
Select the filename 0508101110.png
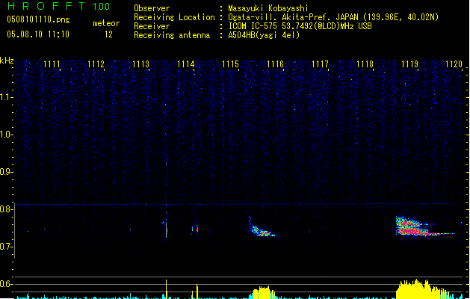tap(38, 20)
